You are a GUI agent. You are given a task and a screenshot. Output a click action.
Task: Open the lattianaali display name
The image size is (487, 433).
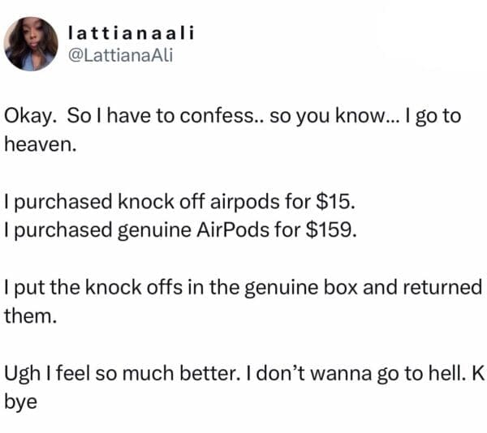click(x=134, y=33)
